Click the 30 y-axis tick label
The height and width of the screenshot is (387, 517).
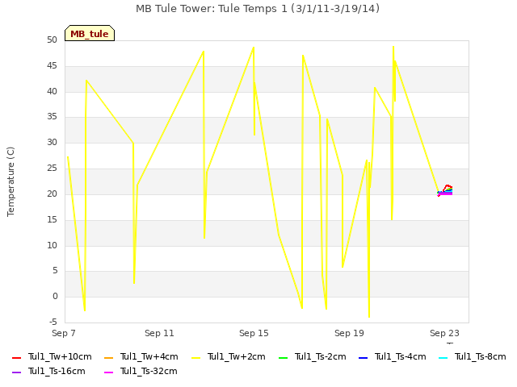[x=52, y=142]
